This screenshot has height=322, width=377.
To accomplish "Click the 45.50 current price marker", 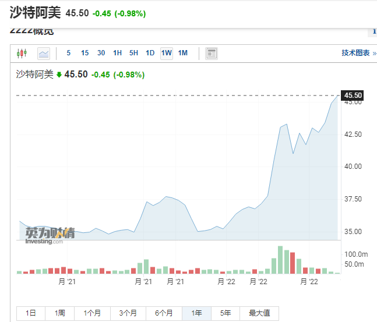I will coord(353,95).
